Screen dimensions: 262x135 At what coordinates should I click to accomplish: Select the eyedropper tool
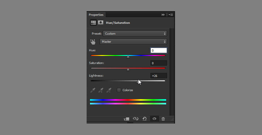click(93, 90)
